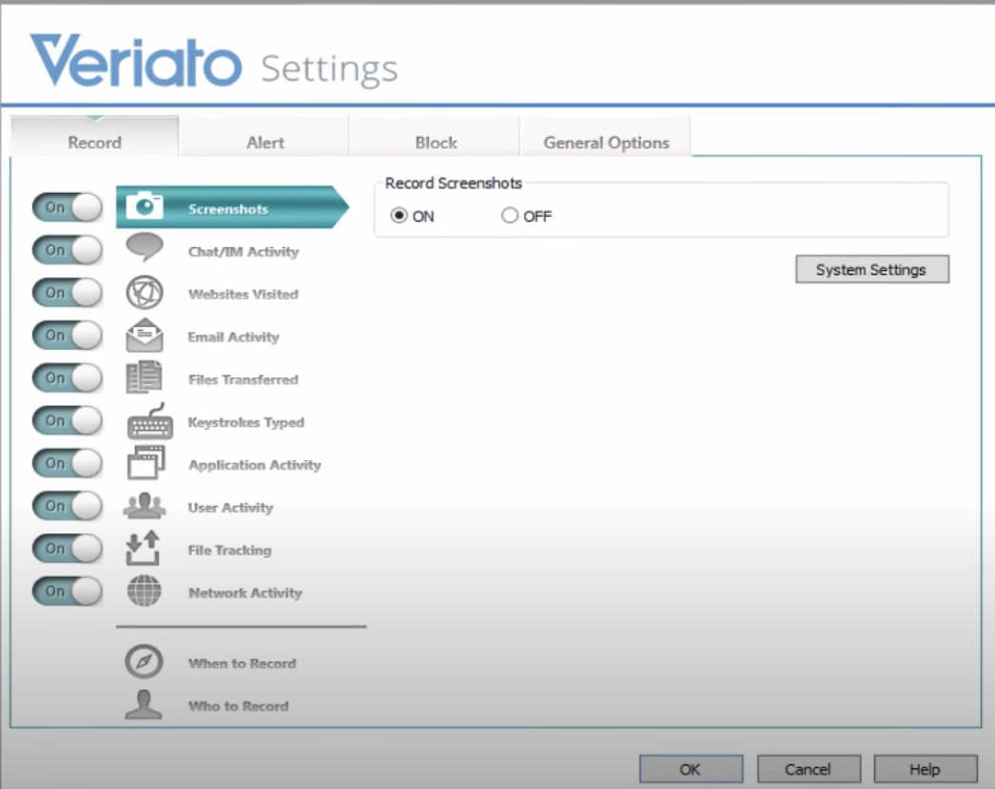Toggle the User Activity switch
Image resolution: width=995 pixels, height=789 pixels.
[x=68, y=506]
